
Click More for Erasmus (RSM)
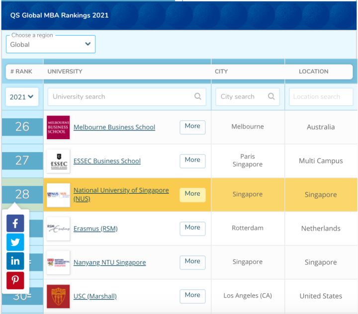192,229
